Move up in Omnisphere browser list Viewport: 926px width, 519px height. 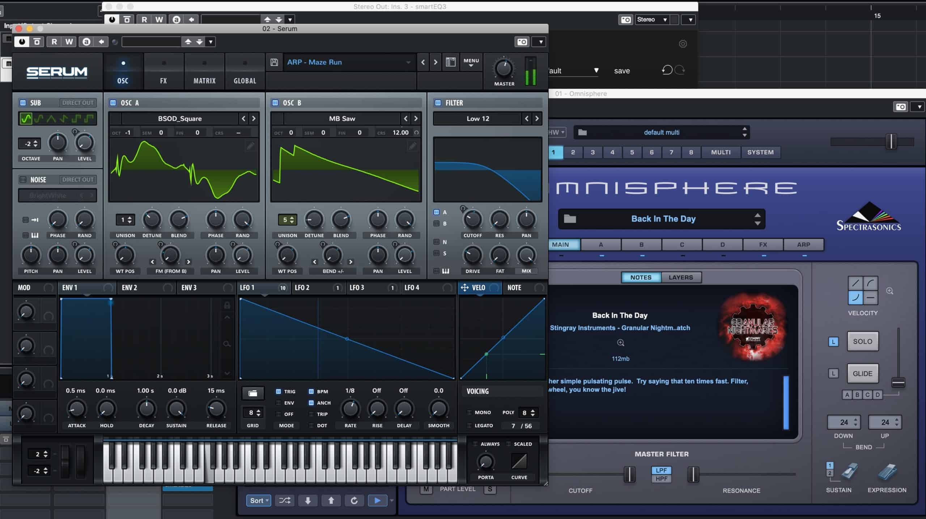(331, 500)
